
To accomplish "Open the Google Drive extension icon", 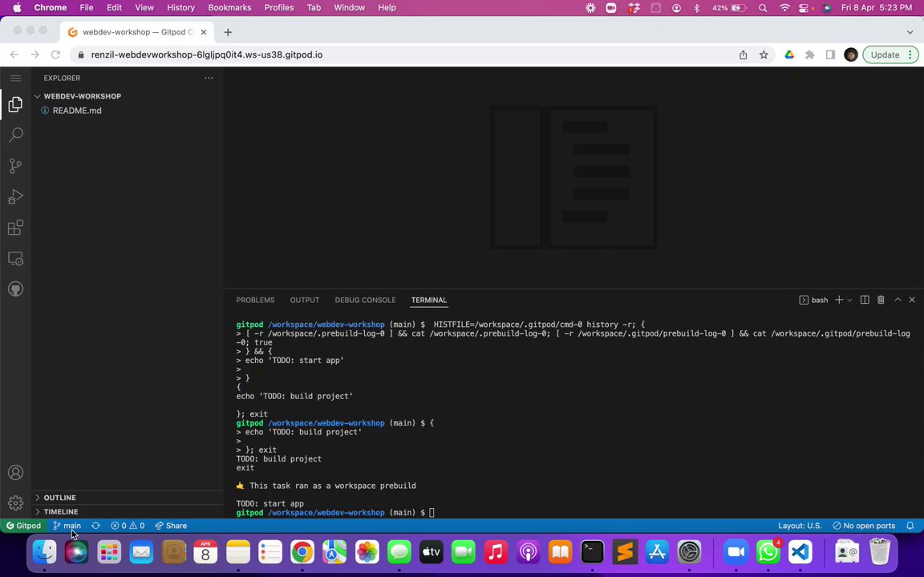I will point(789,54).
